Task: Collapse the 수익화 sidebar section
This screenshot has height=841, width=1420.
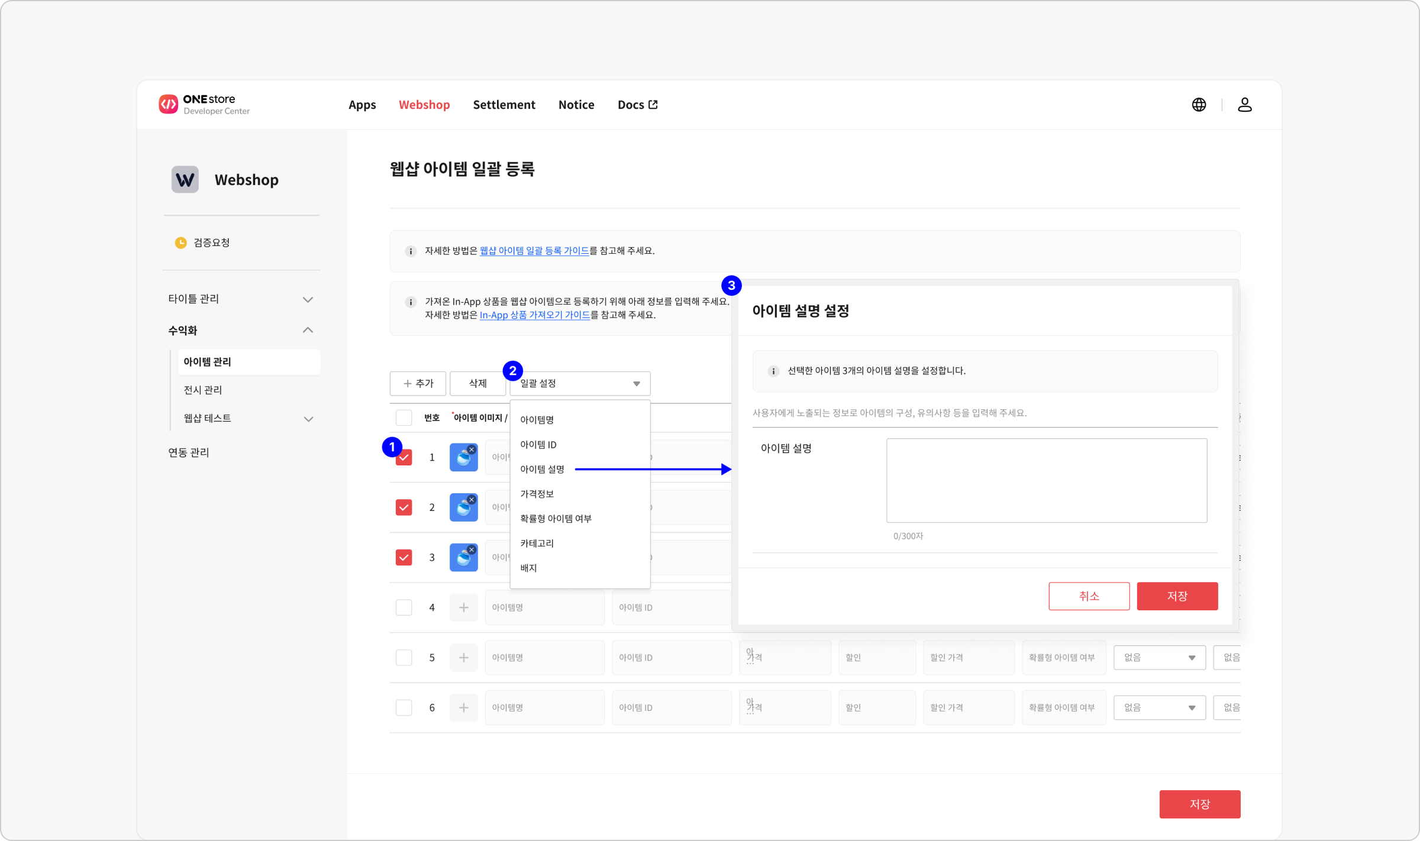Action: pyautogui.click(x=307, y=330)
